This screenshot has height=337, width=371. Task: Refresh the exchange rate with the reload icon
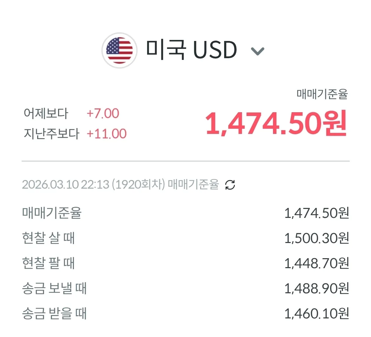point(230,185)
